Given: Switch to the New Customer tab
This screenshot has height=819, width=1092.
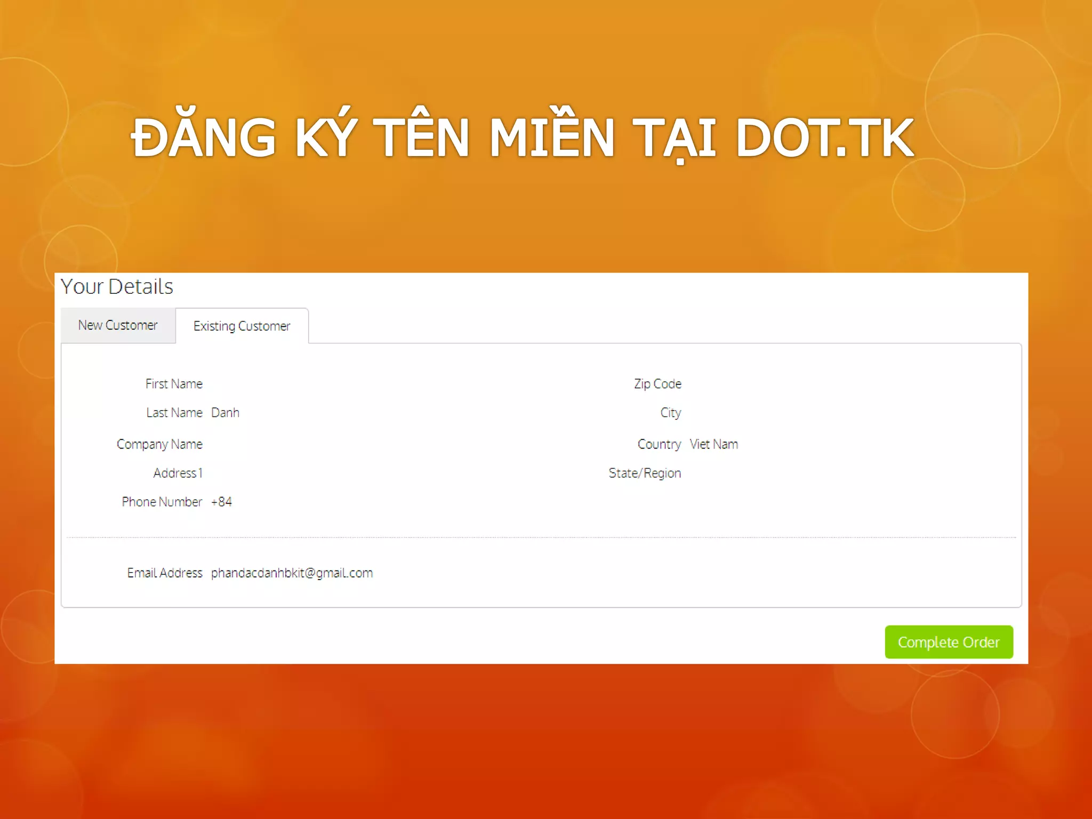Looking at the screenshot, I should [x=118, y=325].
